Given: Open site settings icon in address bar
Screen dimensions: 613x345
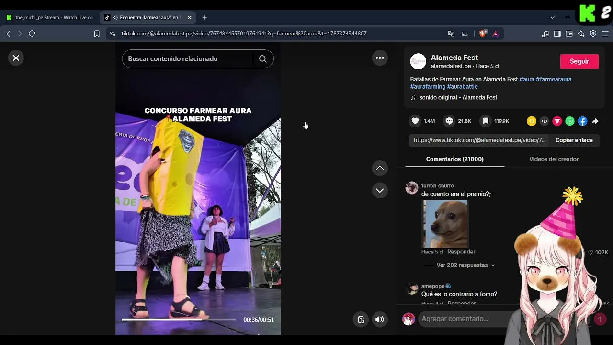Looking at the screenshot, I should [113, 34].
